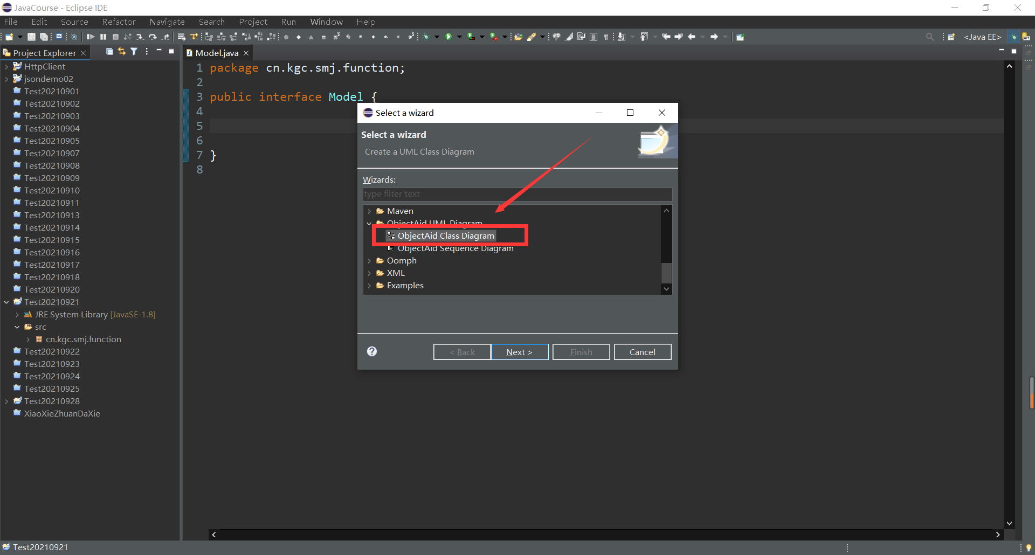Click the Step Over icon

click(153, 37)
